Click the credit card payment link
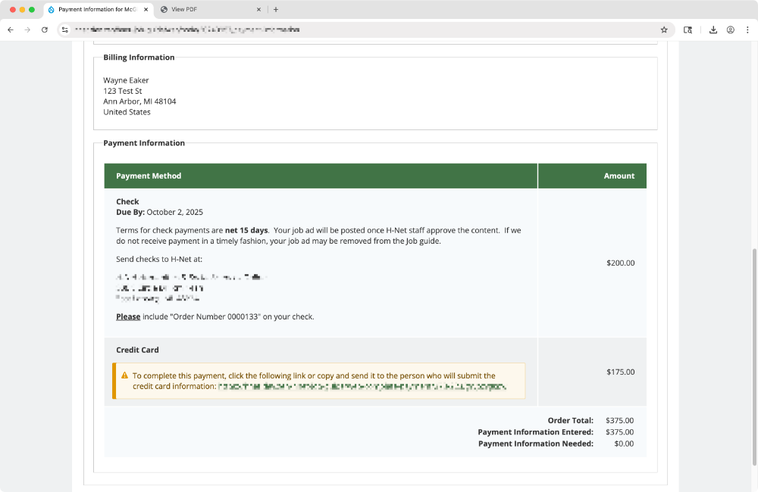758x492 pixels. (x=361, y=386)
